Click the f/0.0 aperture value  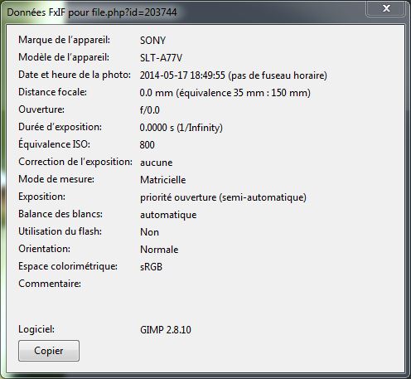pos(150,110)
